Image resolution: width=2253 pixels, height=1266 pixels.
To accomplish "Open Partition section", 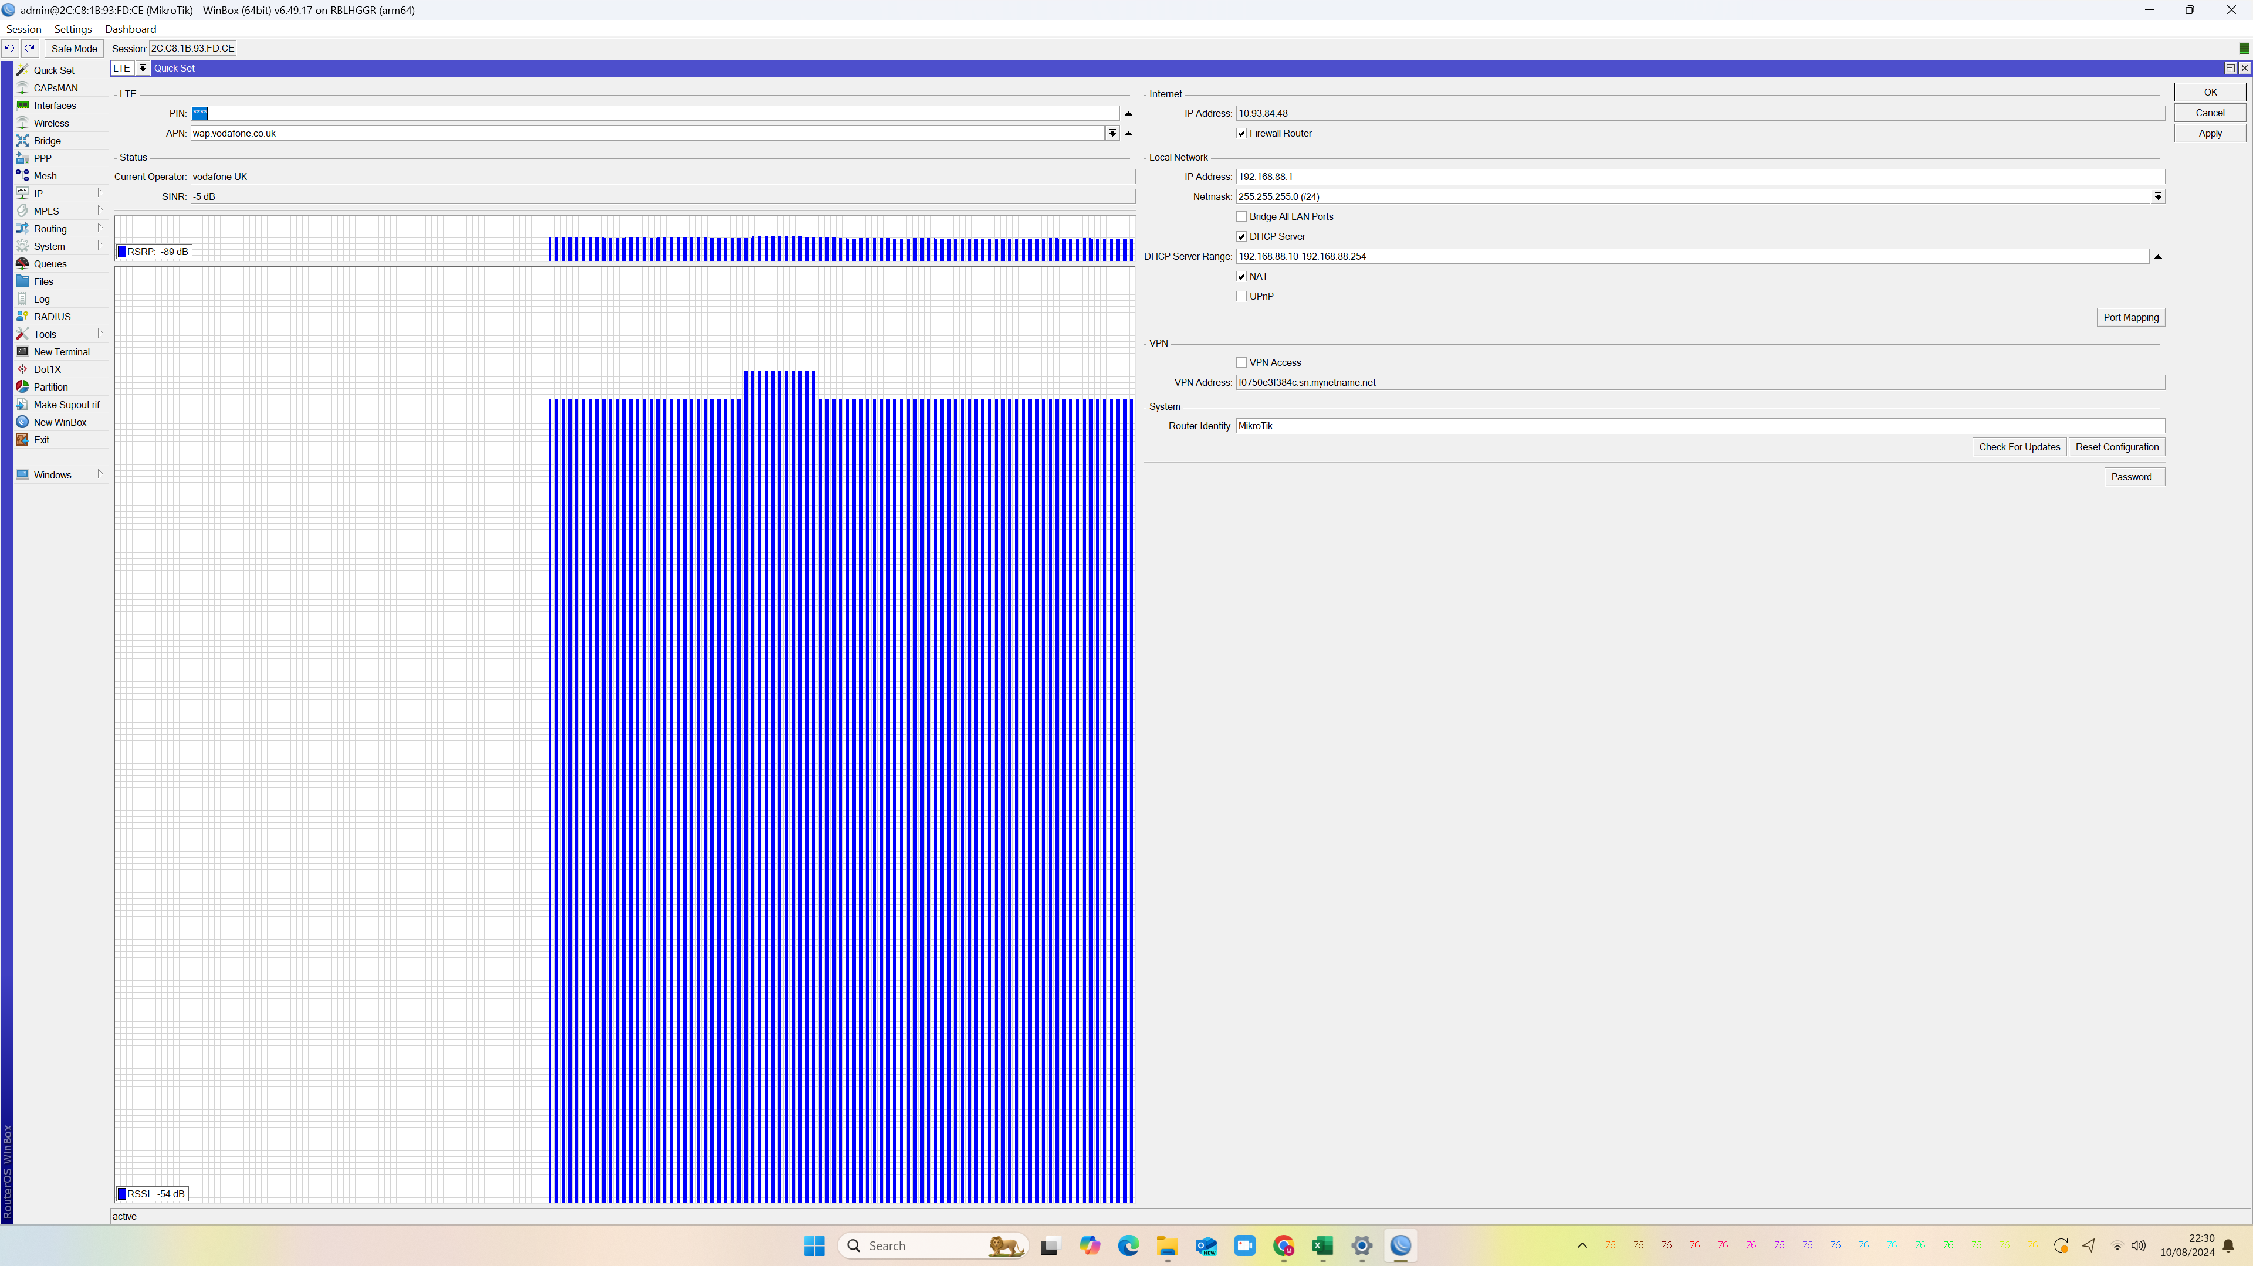I will click(x=50, y=388).
